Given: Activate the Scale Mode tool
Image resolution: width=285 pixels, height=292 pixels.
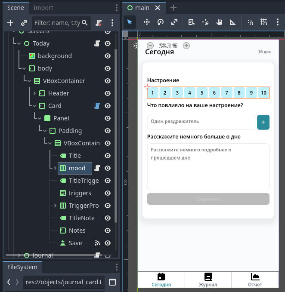Looking at the screenshot, I should [x=174, y=22].
